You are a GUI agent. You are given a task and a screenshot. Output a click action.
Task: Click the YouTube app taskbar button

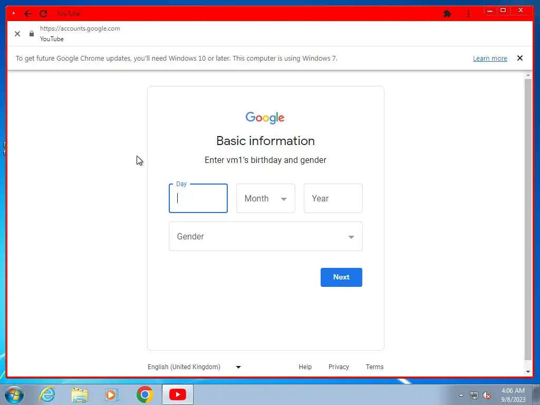pos(178,394)
